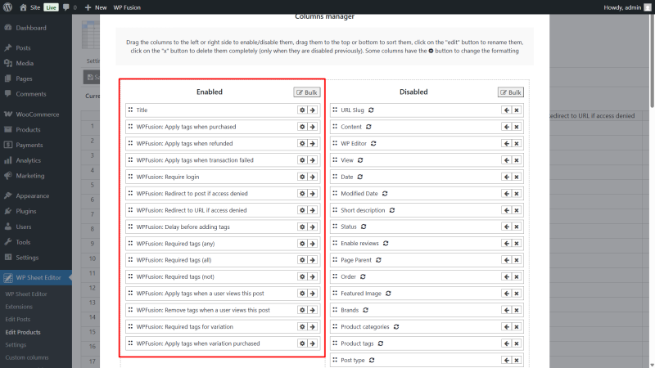Open Howdy, admin account menu
The height and width of the screenshot is (368, 655).
tap(627, 7)
